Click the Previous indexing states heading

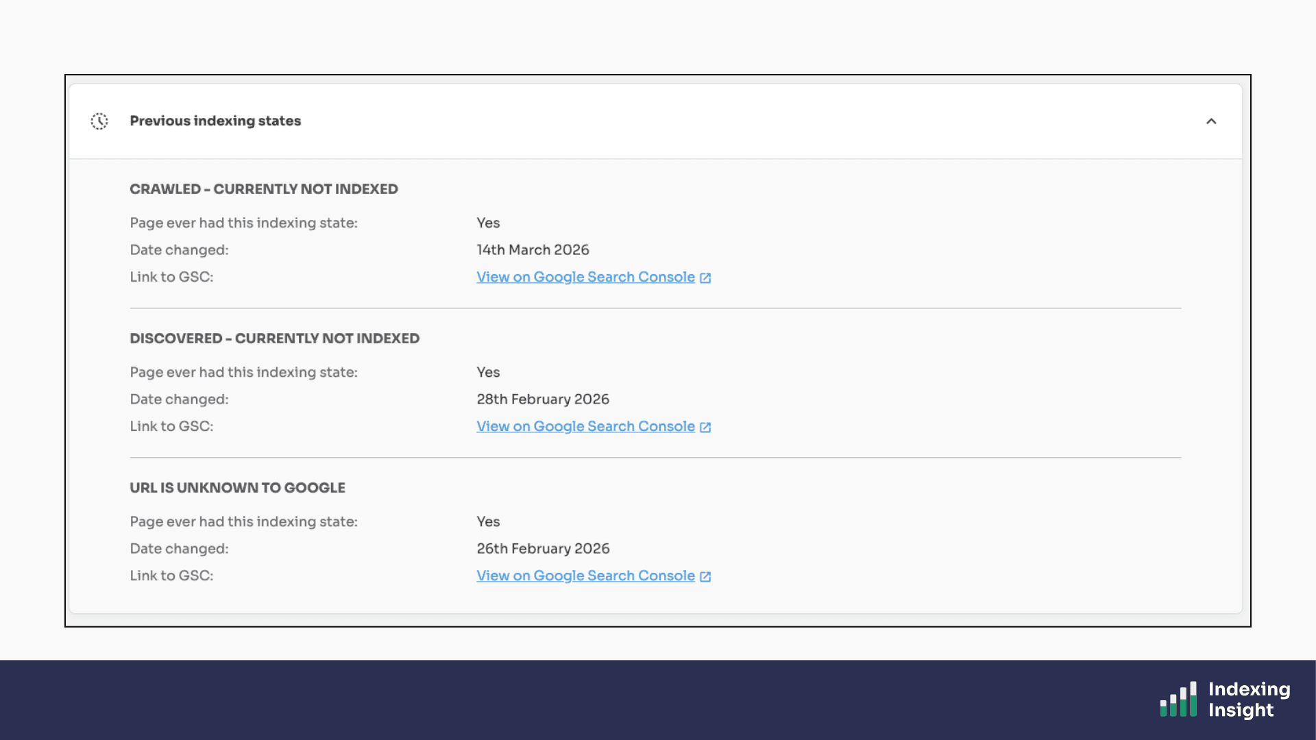(215, 121)
